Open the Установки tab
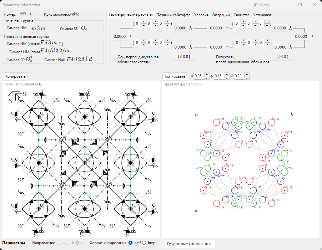The width and height of the screenshot is (322, 250). [x=262, y=15]
